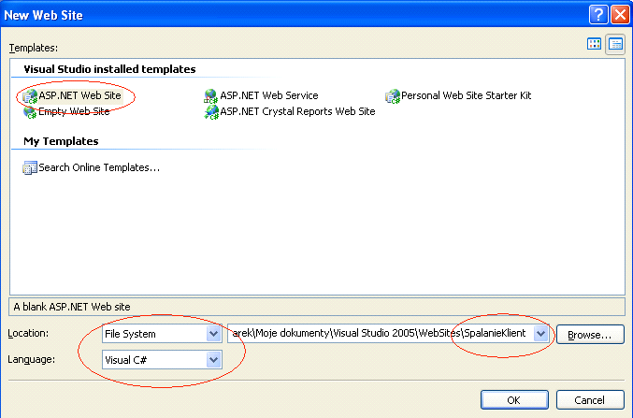Expand the File System location dropdown

[213, 334]
